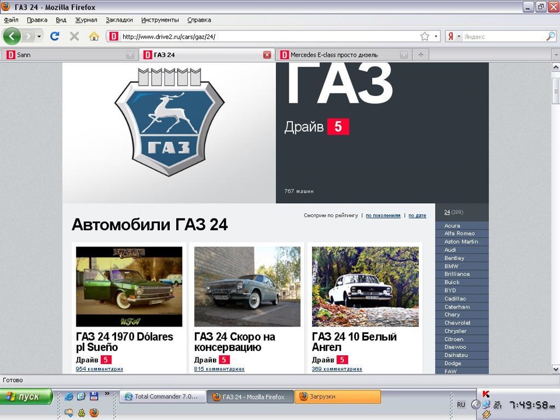Sort cars по поколениям link
The height and width of the screenshot is (420, 560).
point(383,216)
